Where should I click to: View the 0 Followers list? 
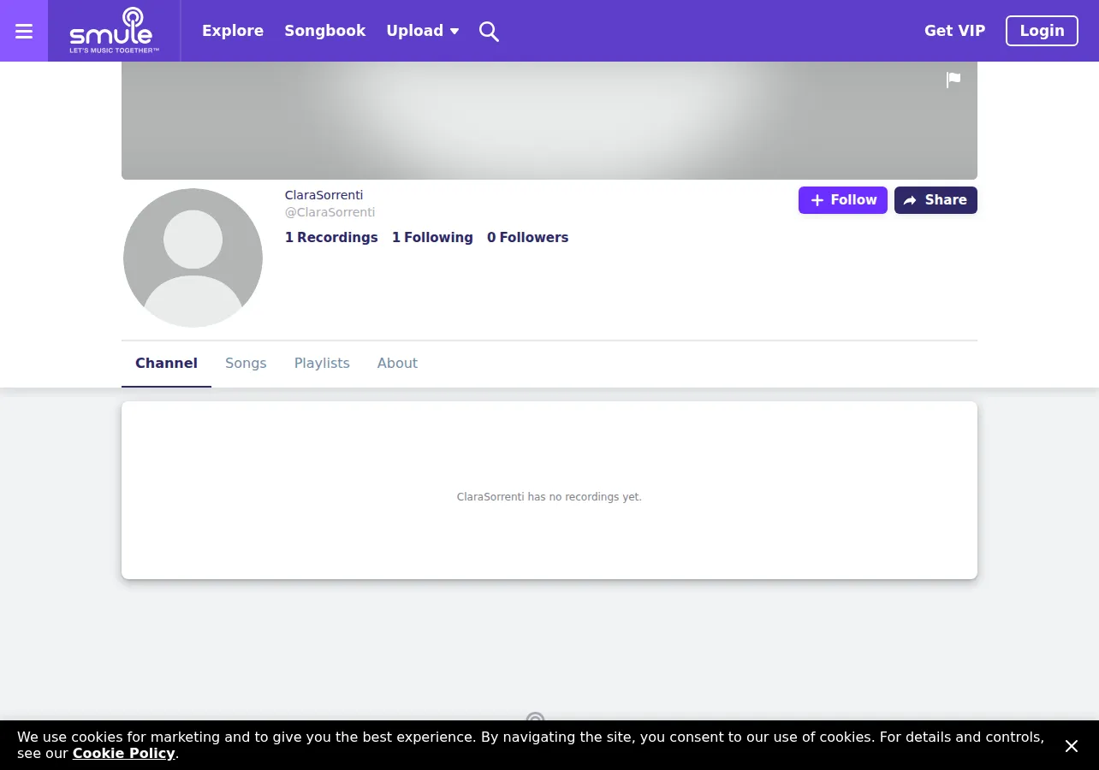pos(527,238)
